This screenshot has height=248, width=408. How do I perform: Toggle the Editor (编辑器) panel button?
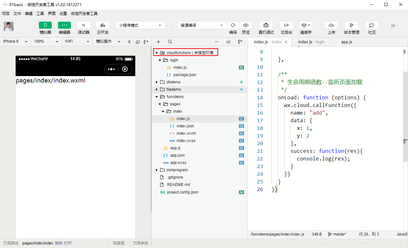[64, 25]
